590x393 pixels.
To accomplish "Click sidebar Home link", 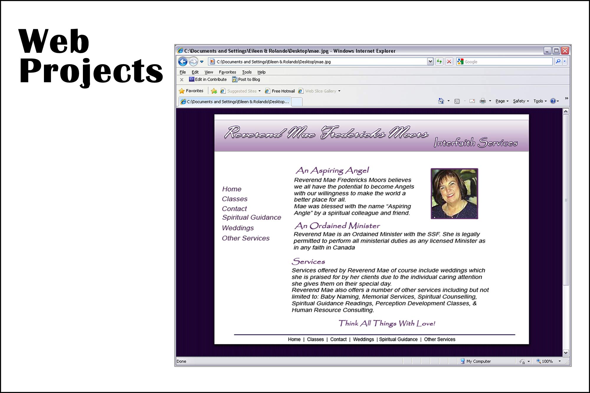I will tap(232, 189).
